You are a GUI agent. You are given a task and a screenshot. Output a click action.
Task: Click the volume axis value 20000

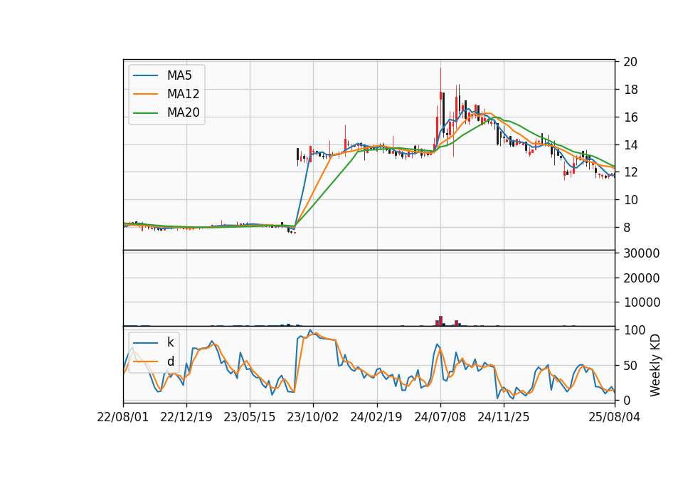(x=641, y=278)
